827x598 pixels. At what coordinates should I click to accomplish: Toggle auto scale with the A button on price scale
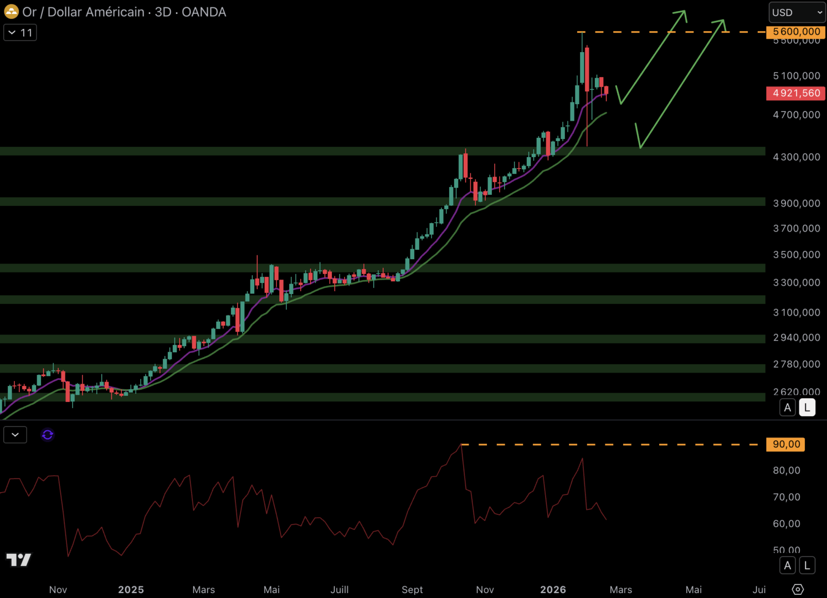coord(787,407)
